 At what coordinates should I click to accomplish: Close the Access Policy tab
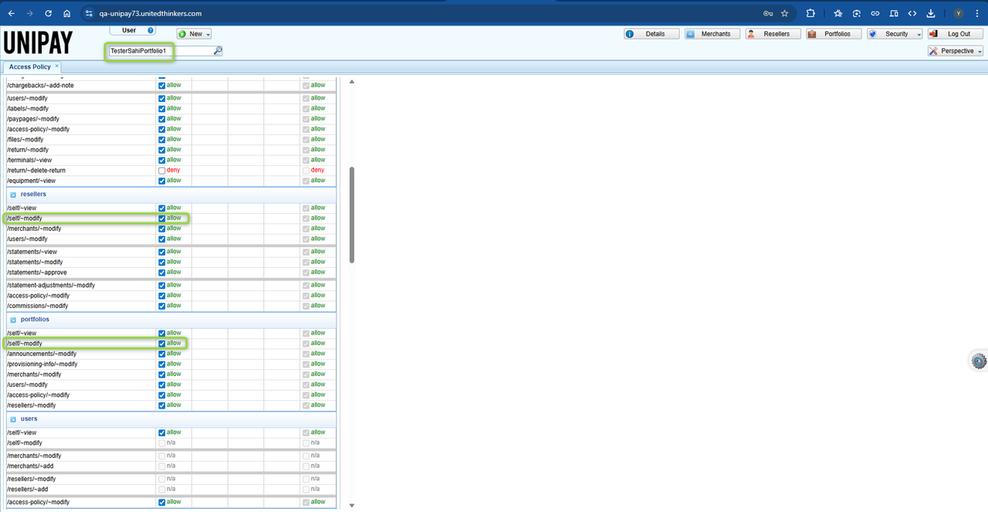(57, 66)
